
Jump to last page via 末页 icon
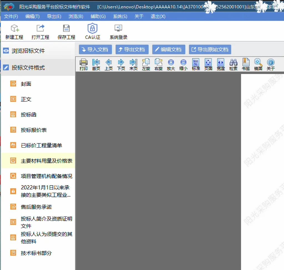(x=133, y=64)
